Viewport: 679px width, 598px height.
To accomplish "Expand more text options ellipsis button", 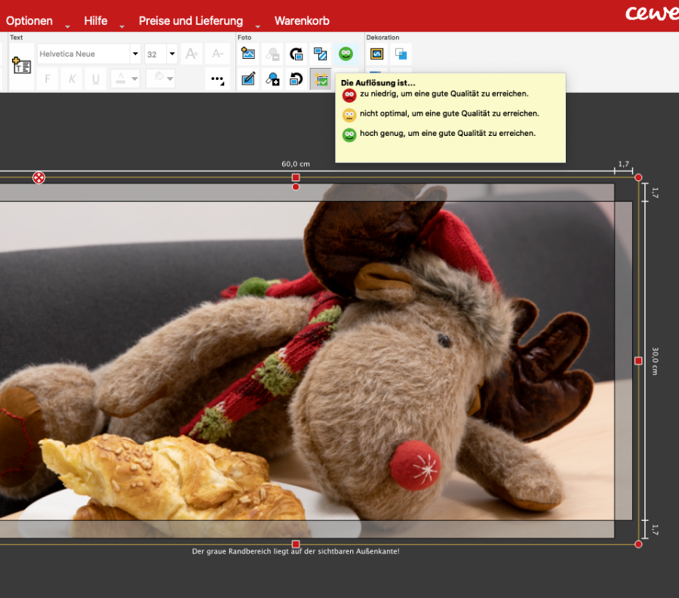I will click(217, 79).
